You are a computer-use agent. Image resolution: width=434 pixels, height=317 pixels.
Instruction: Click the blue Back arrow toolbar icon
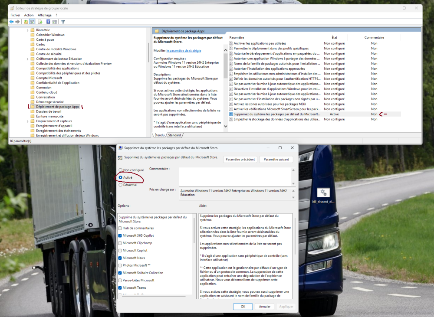click(11, 22)
